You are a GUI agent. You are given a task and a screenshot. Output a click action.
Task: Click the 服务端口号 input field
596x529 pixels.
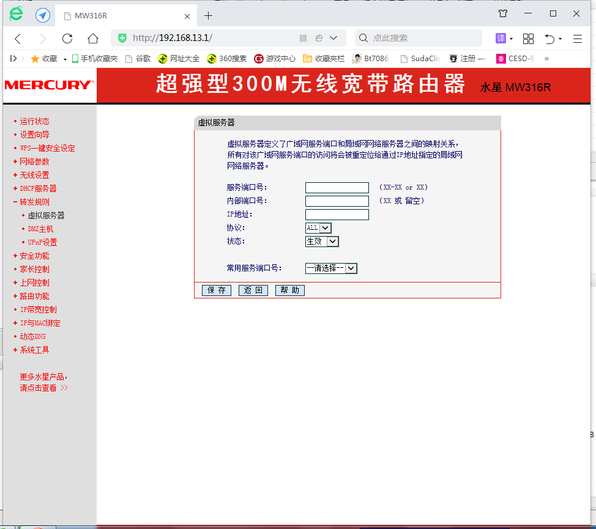[337, 188]
